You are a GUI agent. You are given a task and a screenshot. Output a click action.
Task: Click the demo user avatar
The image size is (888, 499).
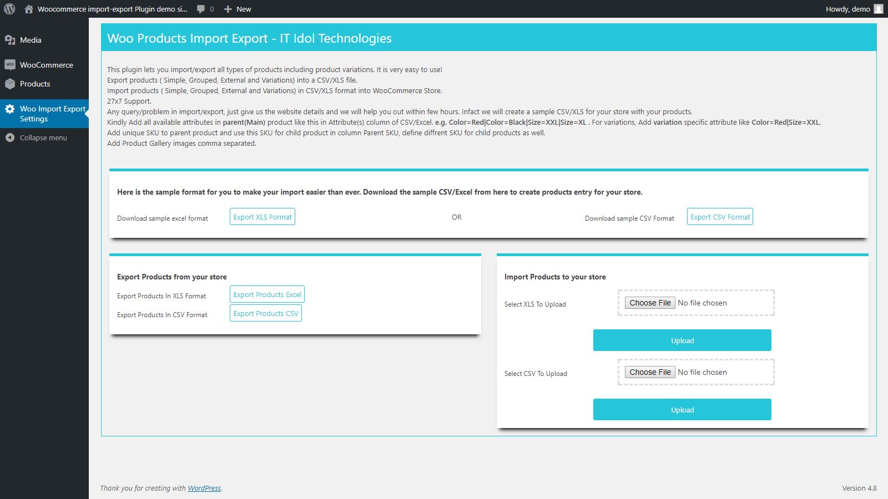(879, 9)
